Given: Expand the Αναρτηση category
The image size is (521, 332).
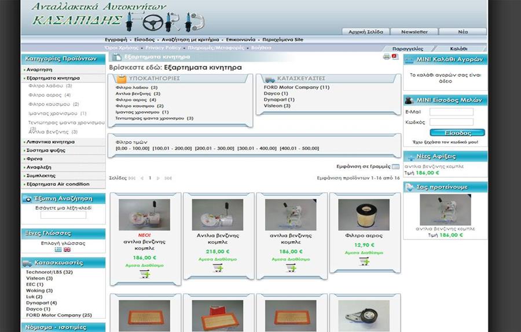Looking at the screenshot, I should 39,70.
